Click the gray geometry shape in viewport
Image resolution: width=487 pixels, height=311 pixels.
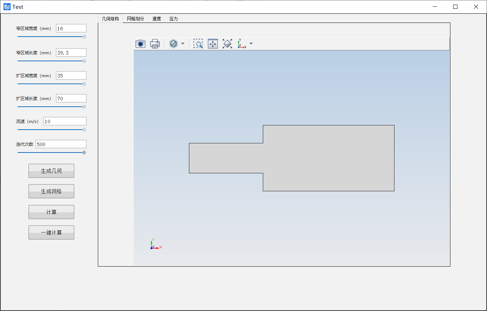(292, 158)
